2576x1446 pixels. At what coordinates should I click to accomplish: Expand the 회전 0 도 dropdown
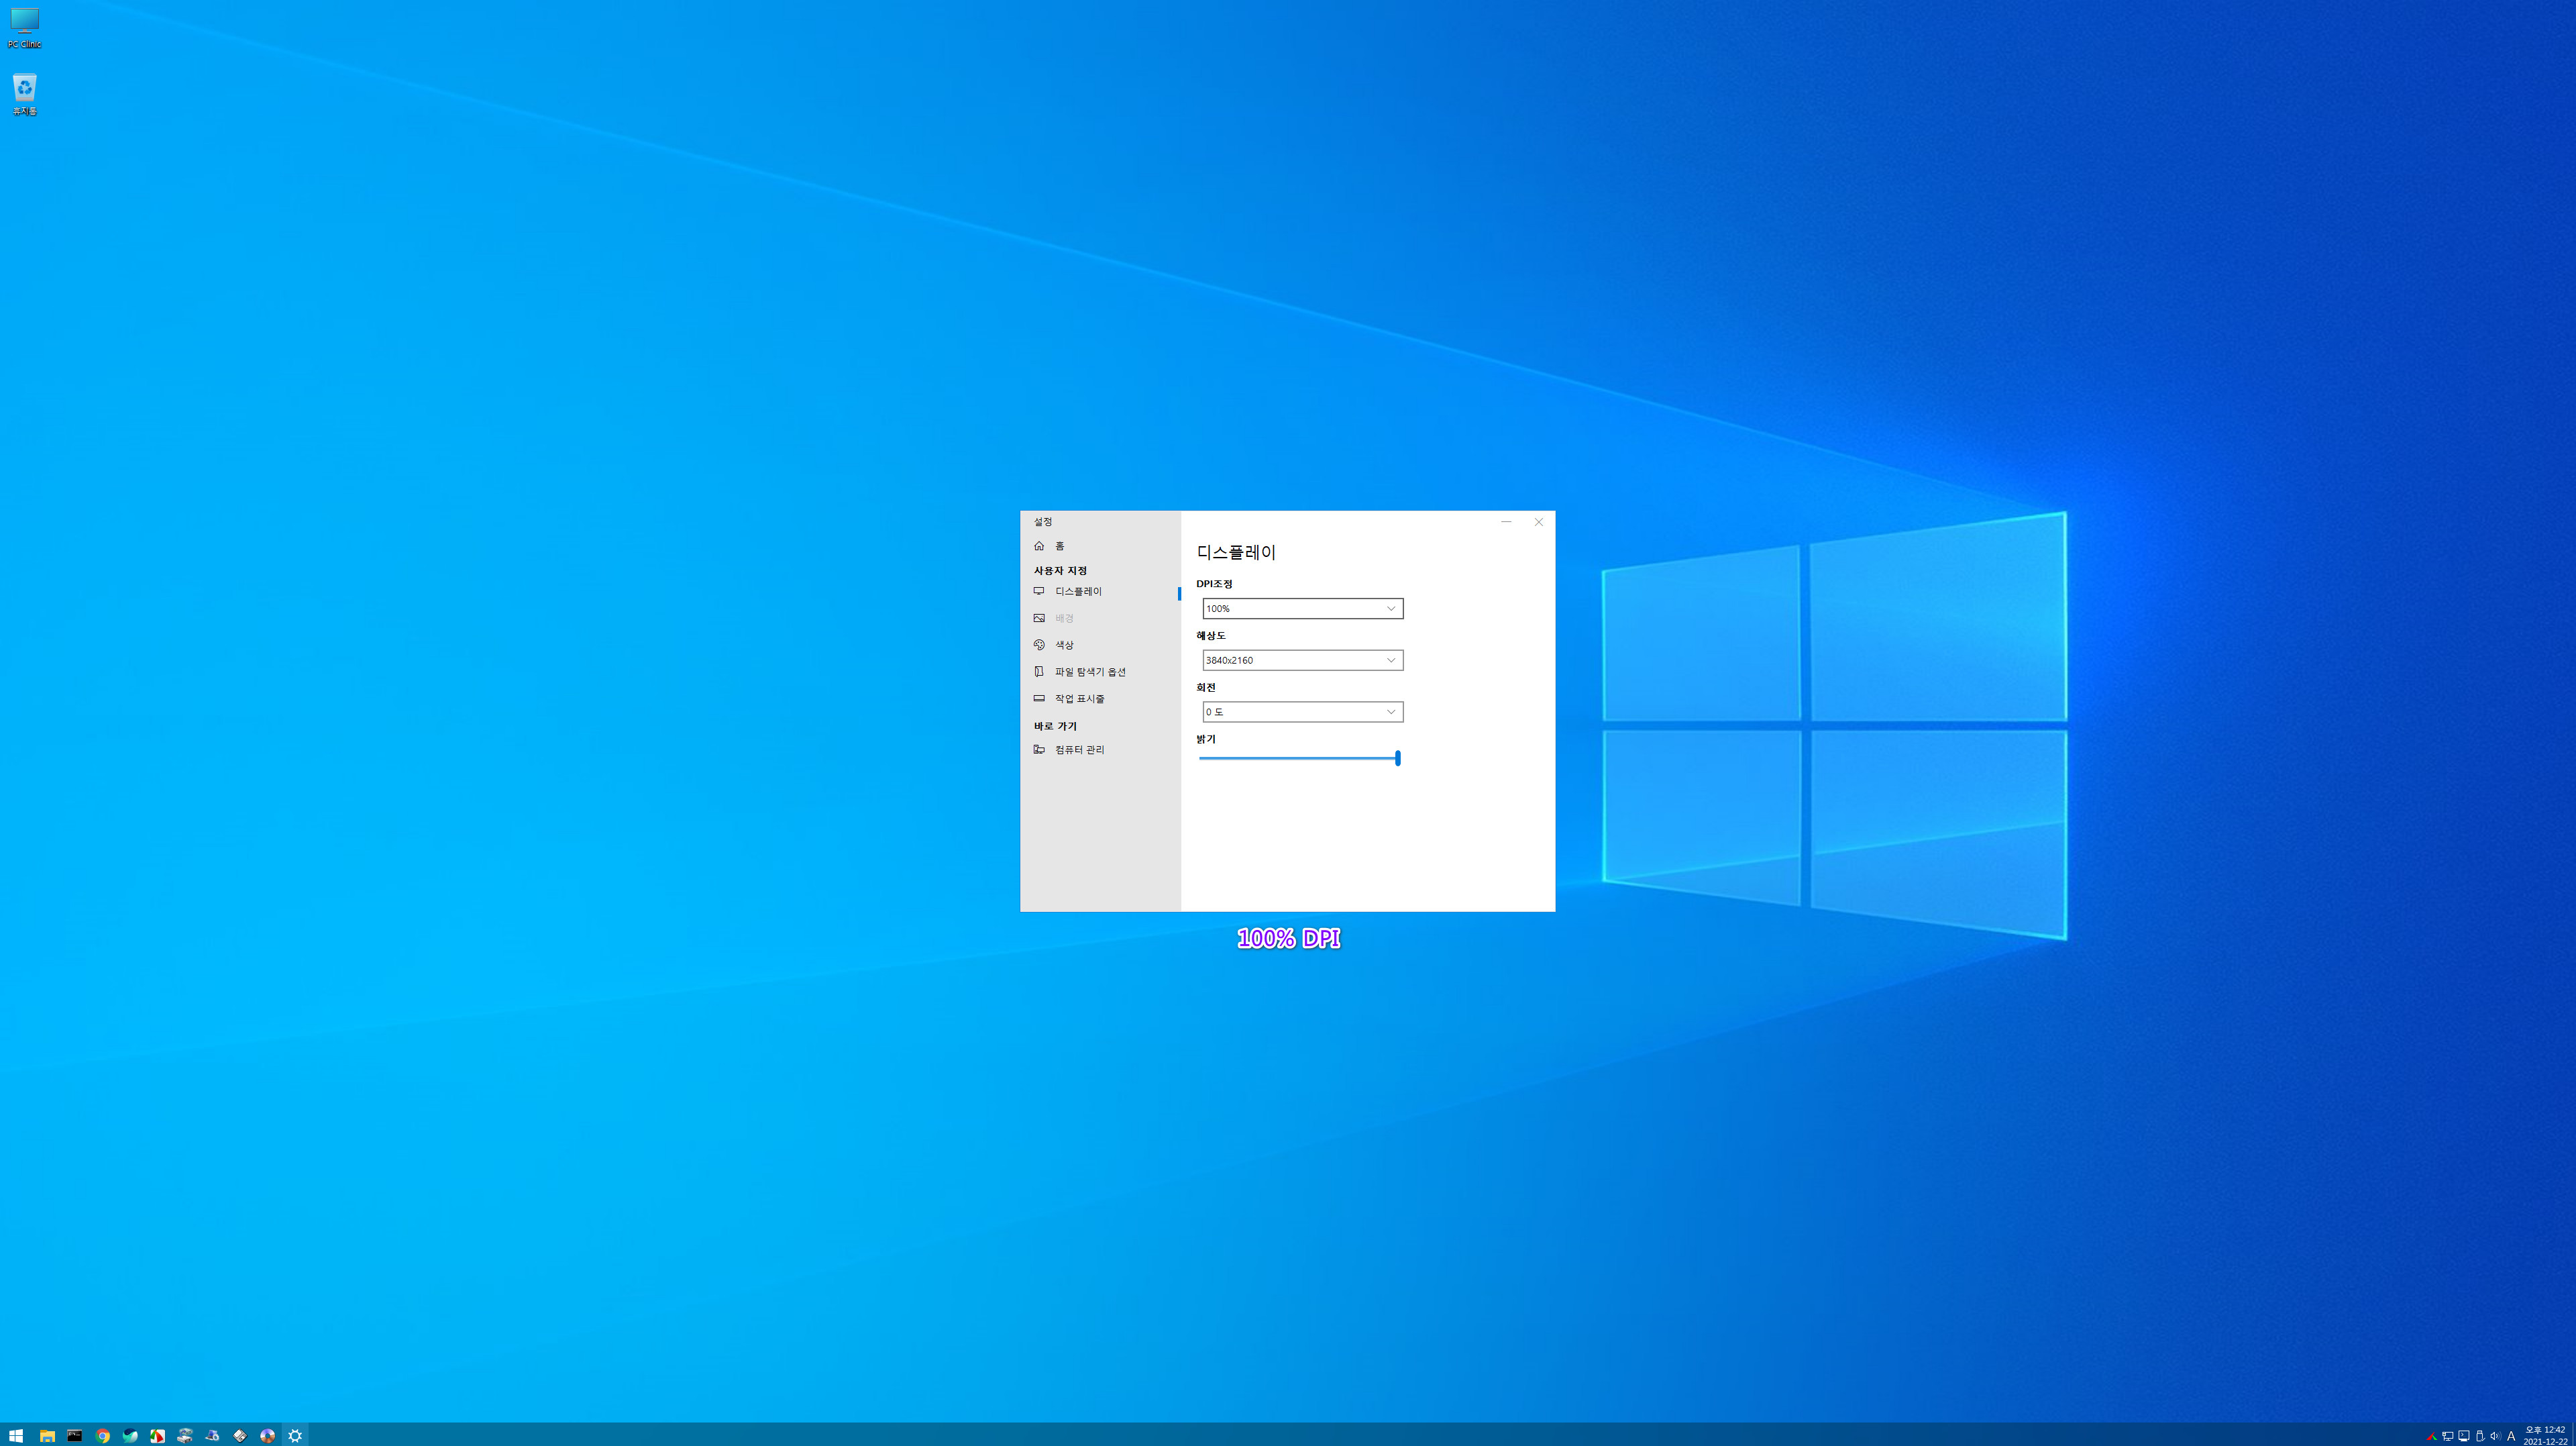click(x=1302, y=712)
